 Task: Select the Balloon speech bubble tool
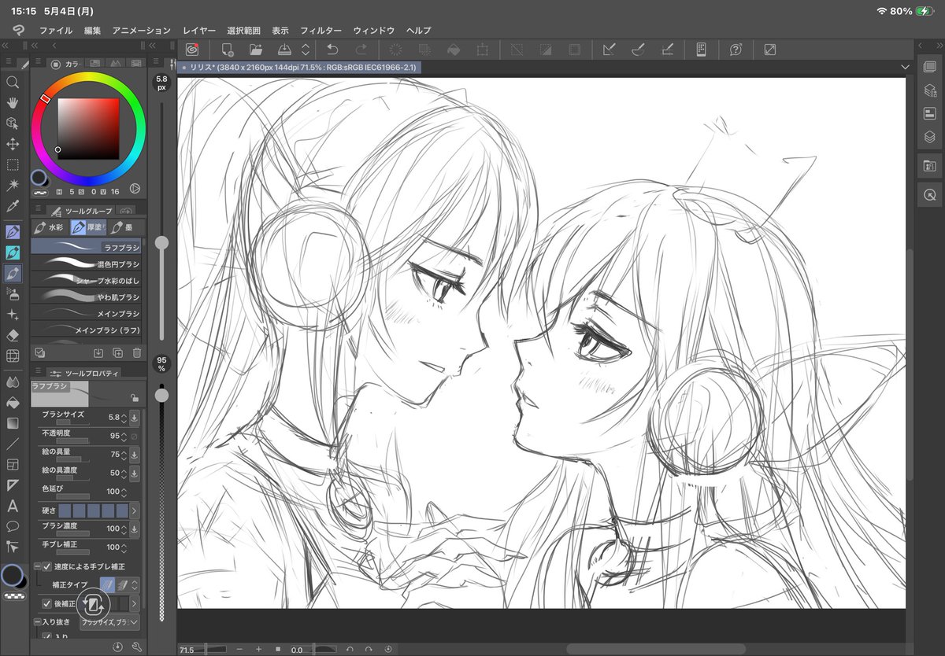point(13,526)
